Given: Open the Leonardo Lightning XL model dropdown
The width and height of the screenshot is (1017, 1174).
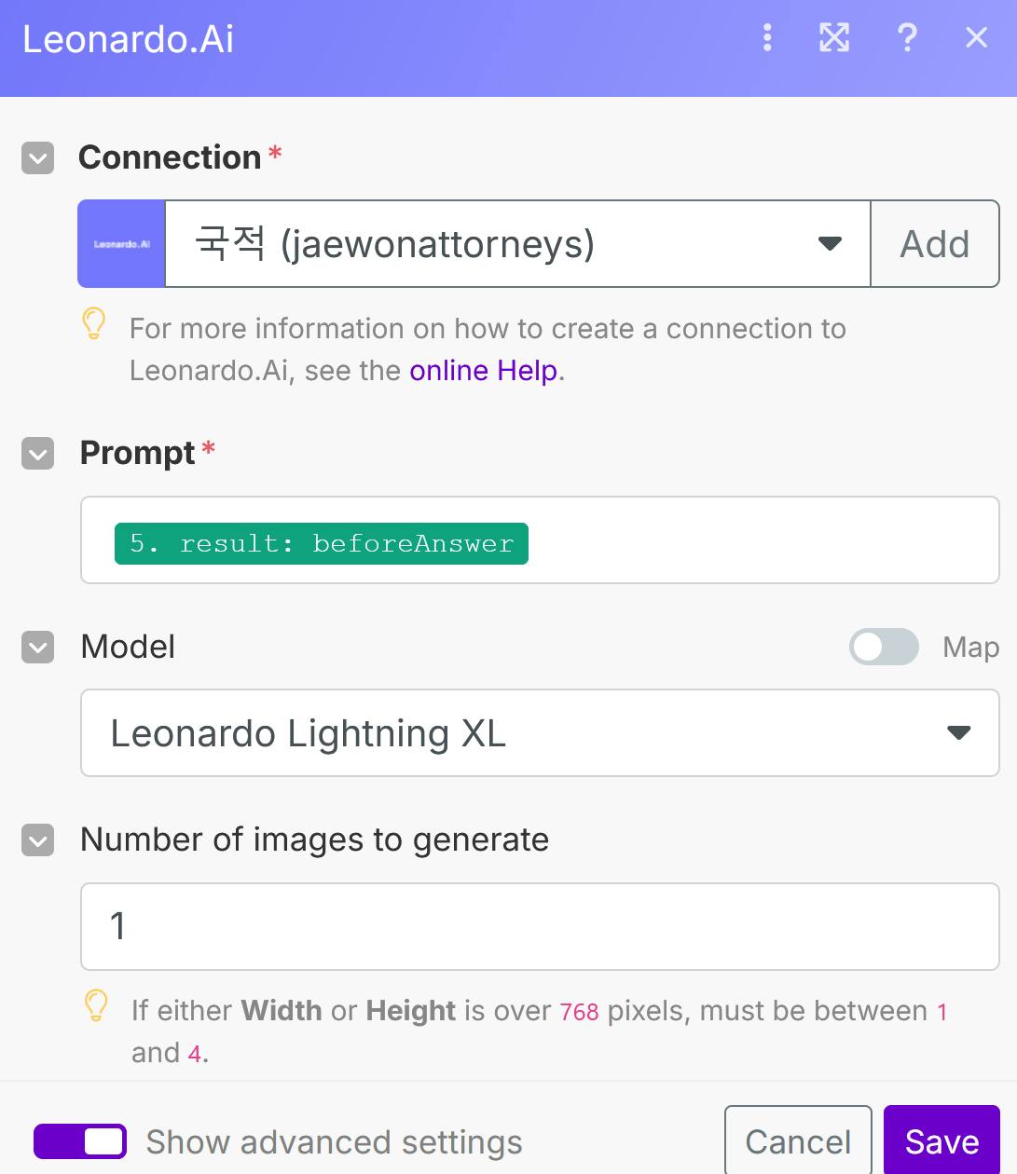Looking at the screenshot, I should 540,733.
